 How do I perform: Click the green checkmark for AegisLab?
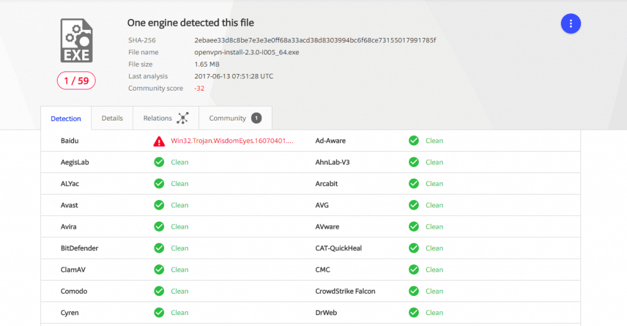[x=159, y=162]
